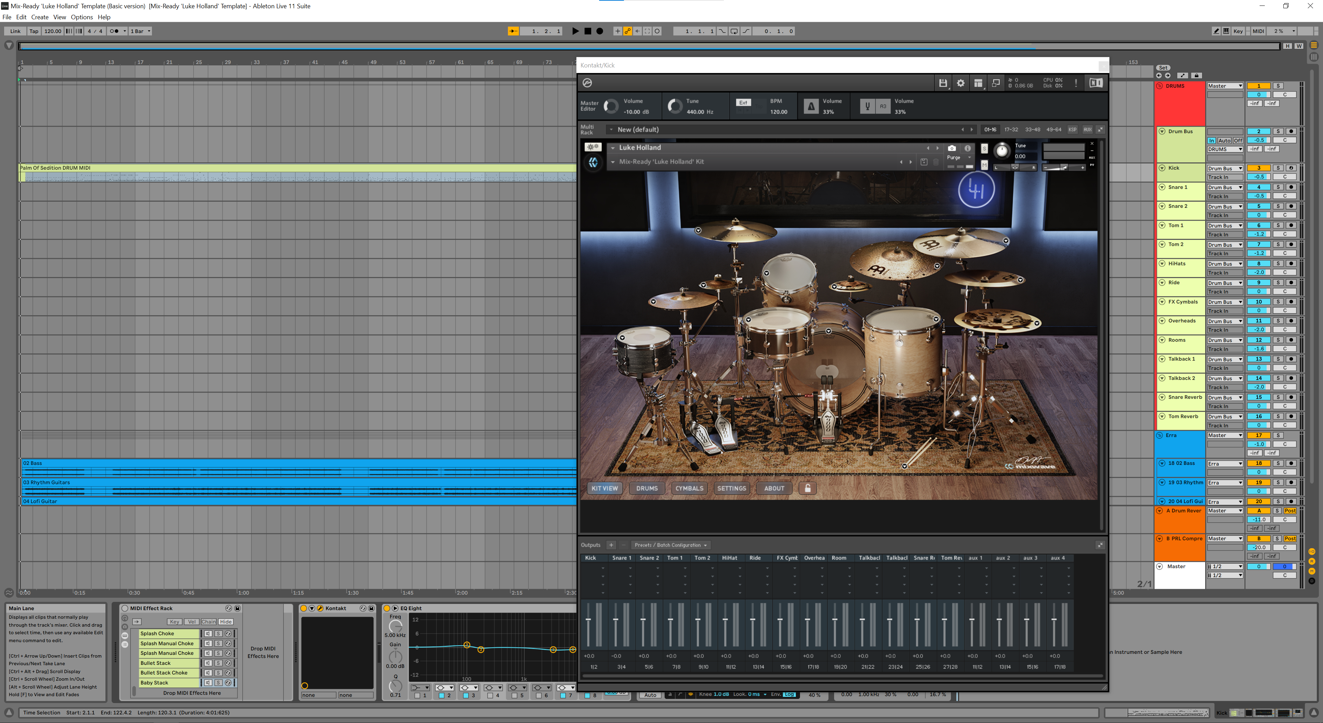The width and height of the screenshot is (1323, 723).
Task: Click the padlock icon beside ABOUT
Action: (x=807, y=488)
